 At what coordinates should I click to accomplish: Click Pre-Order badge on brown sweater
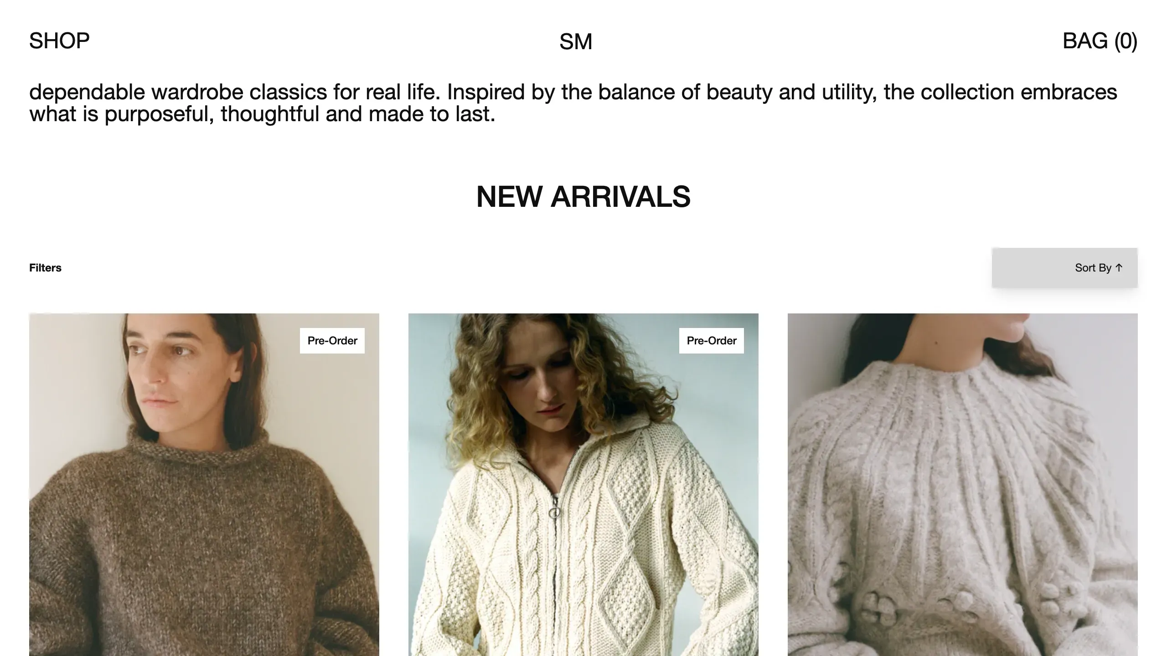pos(332,341)
